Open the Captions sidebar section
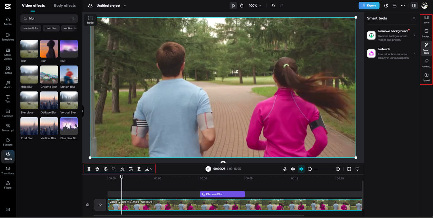 tap(8, 113)
